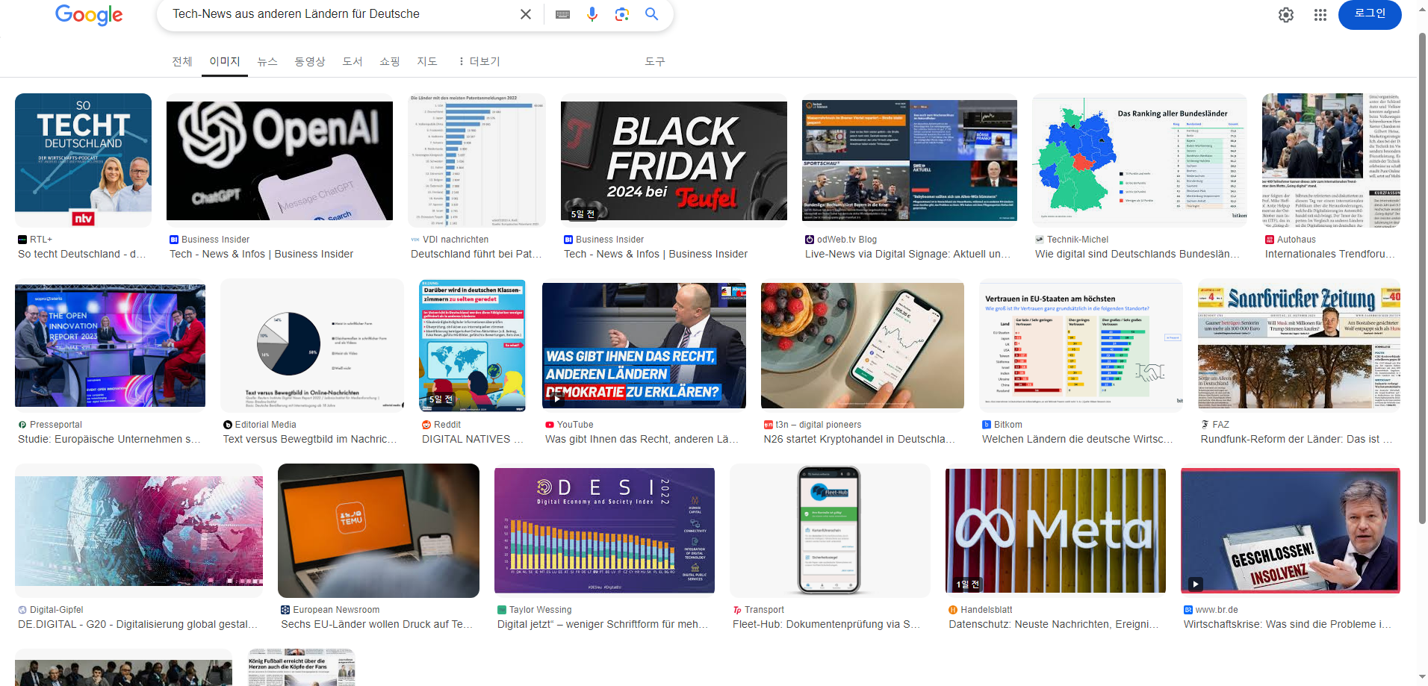Viewport: 1428px width, 686px height.
Task: Open link "Deutschland führt bei Pat..."
Action: [x=475, y=254]
